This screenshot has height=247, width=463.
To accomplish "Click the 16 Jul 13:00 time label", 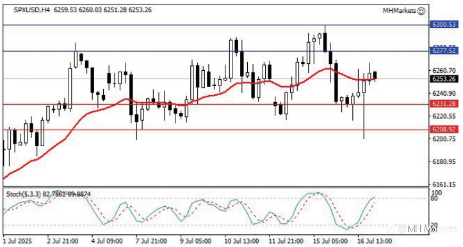I will pos(375,241).
